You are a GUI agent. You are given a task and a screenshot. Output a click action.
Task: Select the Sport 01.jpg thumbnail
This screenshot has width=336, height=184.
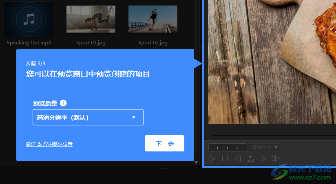point(91,19)
